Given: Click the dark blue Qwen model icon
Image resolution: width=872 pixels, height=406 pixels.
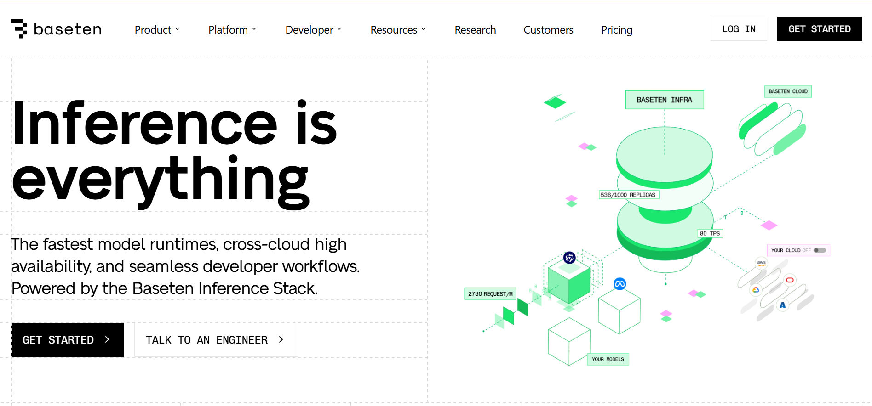Looking at the screenshot, I should click(x=569, y=258).
